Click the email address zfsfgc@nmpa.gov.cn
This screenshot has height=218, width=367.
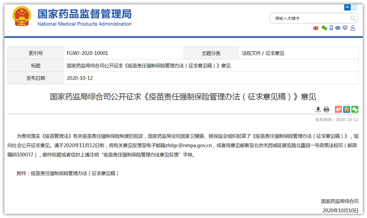click(189, 145)
